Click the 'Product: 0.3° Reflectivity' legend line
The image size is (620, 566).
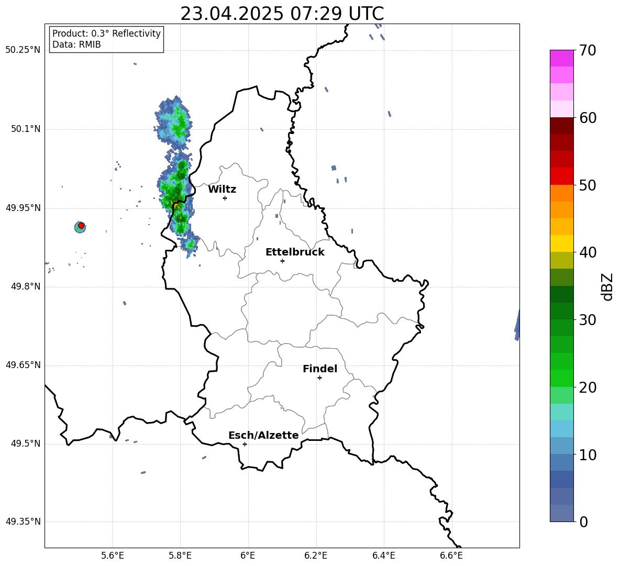pos(106,33)
